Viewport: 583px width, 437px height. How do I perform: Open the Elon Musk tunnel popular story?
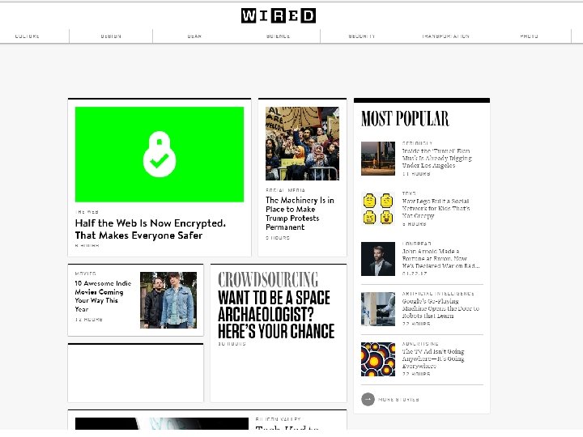coord(437,159)
